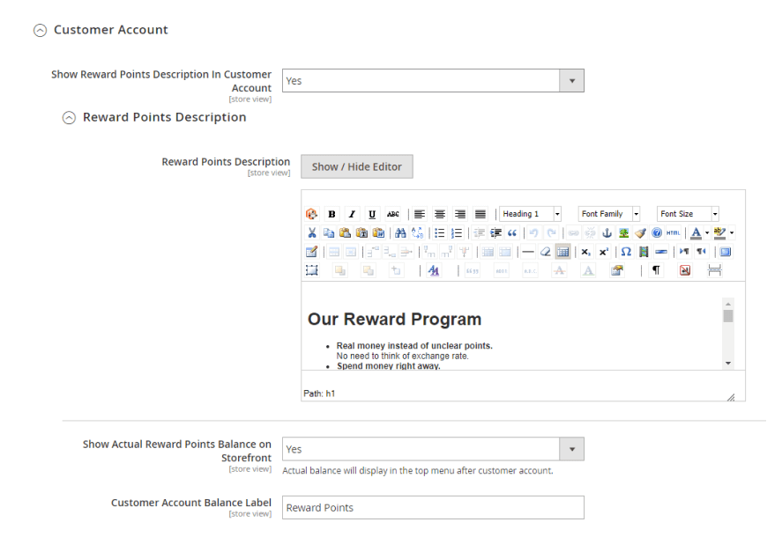Toggle italic formatting in editor toolbar
The width and height of the screenshot is (782, 559).
[x=352, y=214]
